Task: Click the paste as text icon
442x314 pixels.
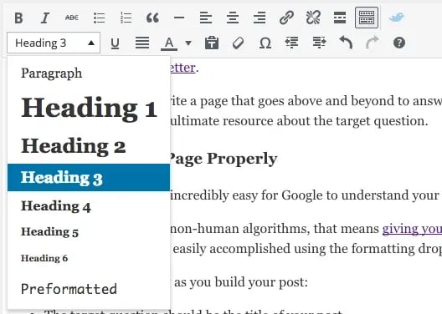Action: [212, 43]
